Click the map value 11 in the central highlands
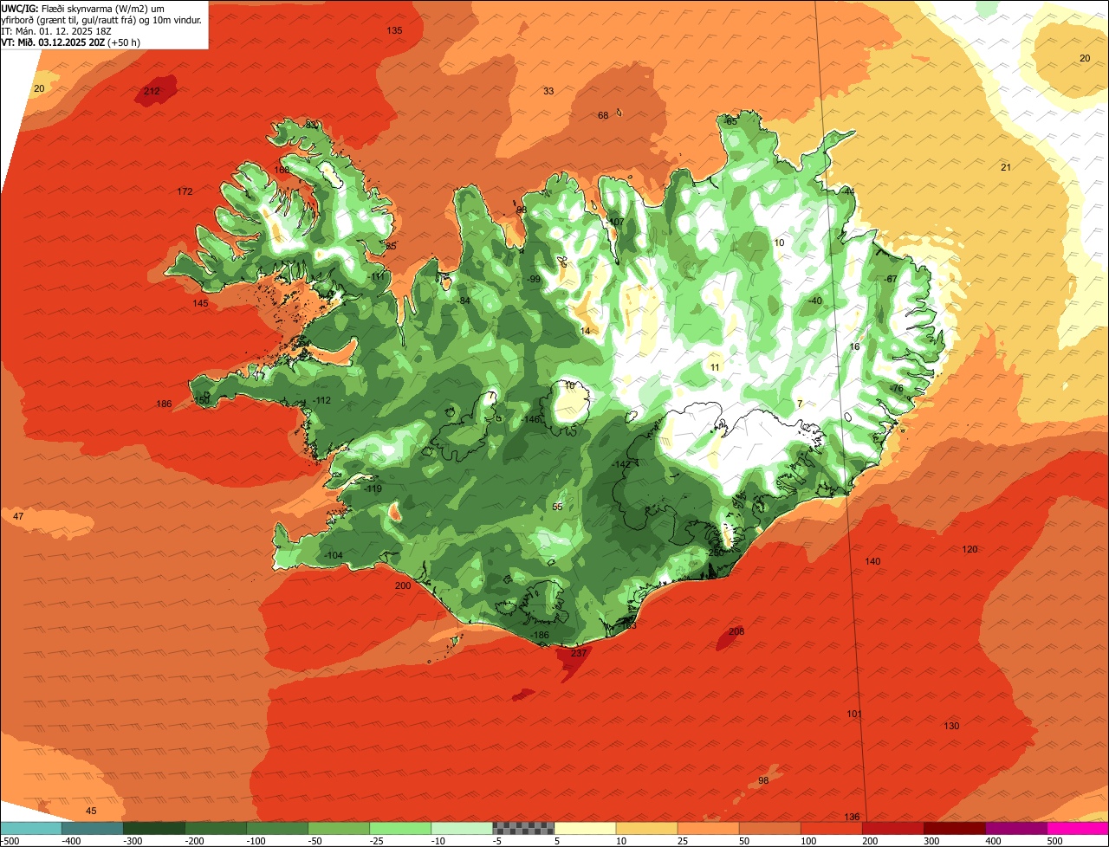Image resolution: width=1109 pixels, height=847 pixels. 715,367
